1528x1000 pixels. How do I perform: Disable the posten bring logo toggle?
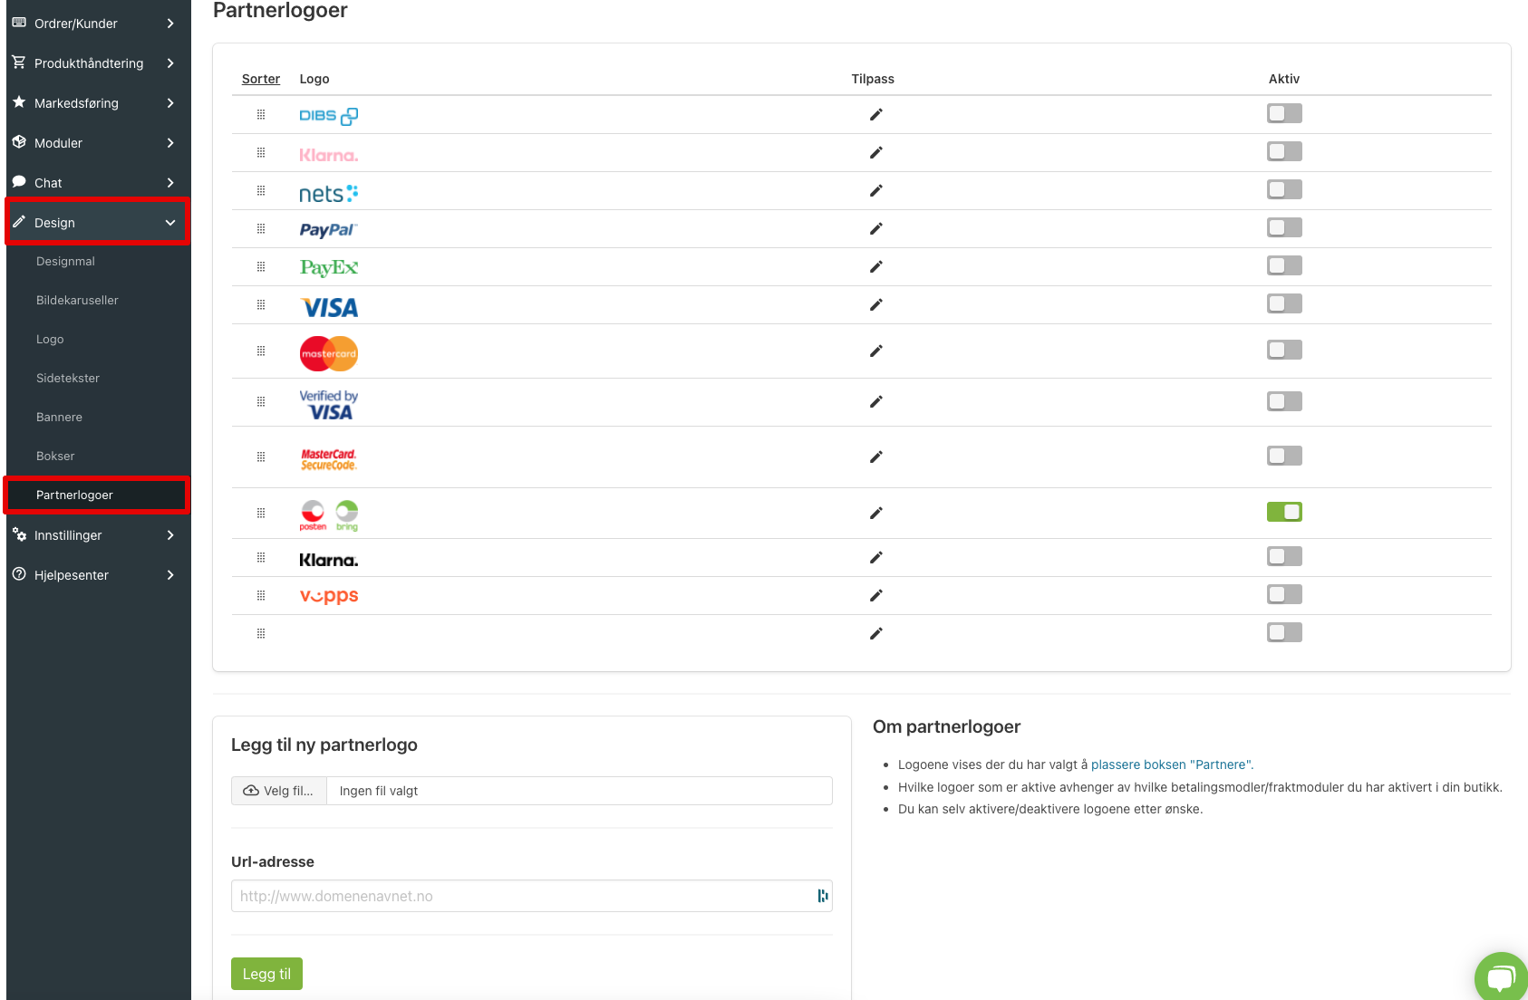point(1284,512)
